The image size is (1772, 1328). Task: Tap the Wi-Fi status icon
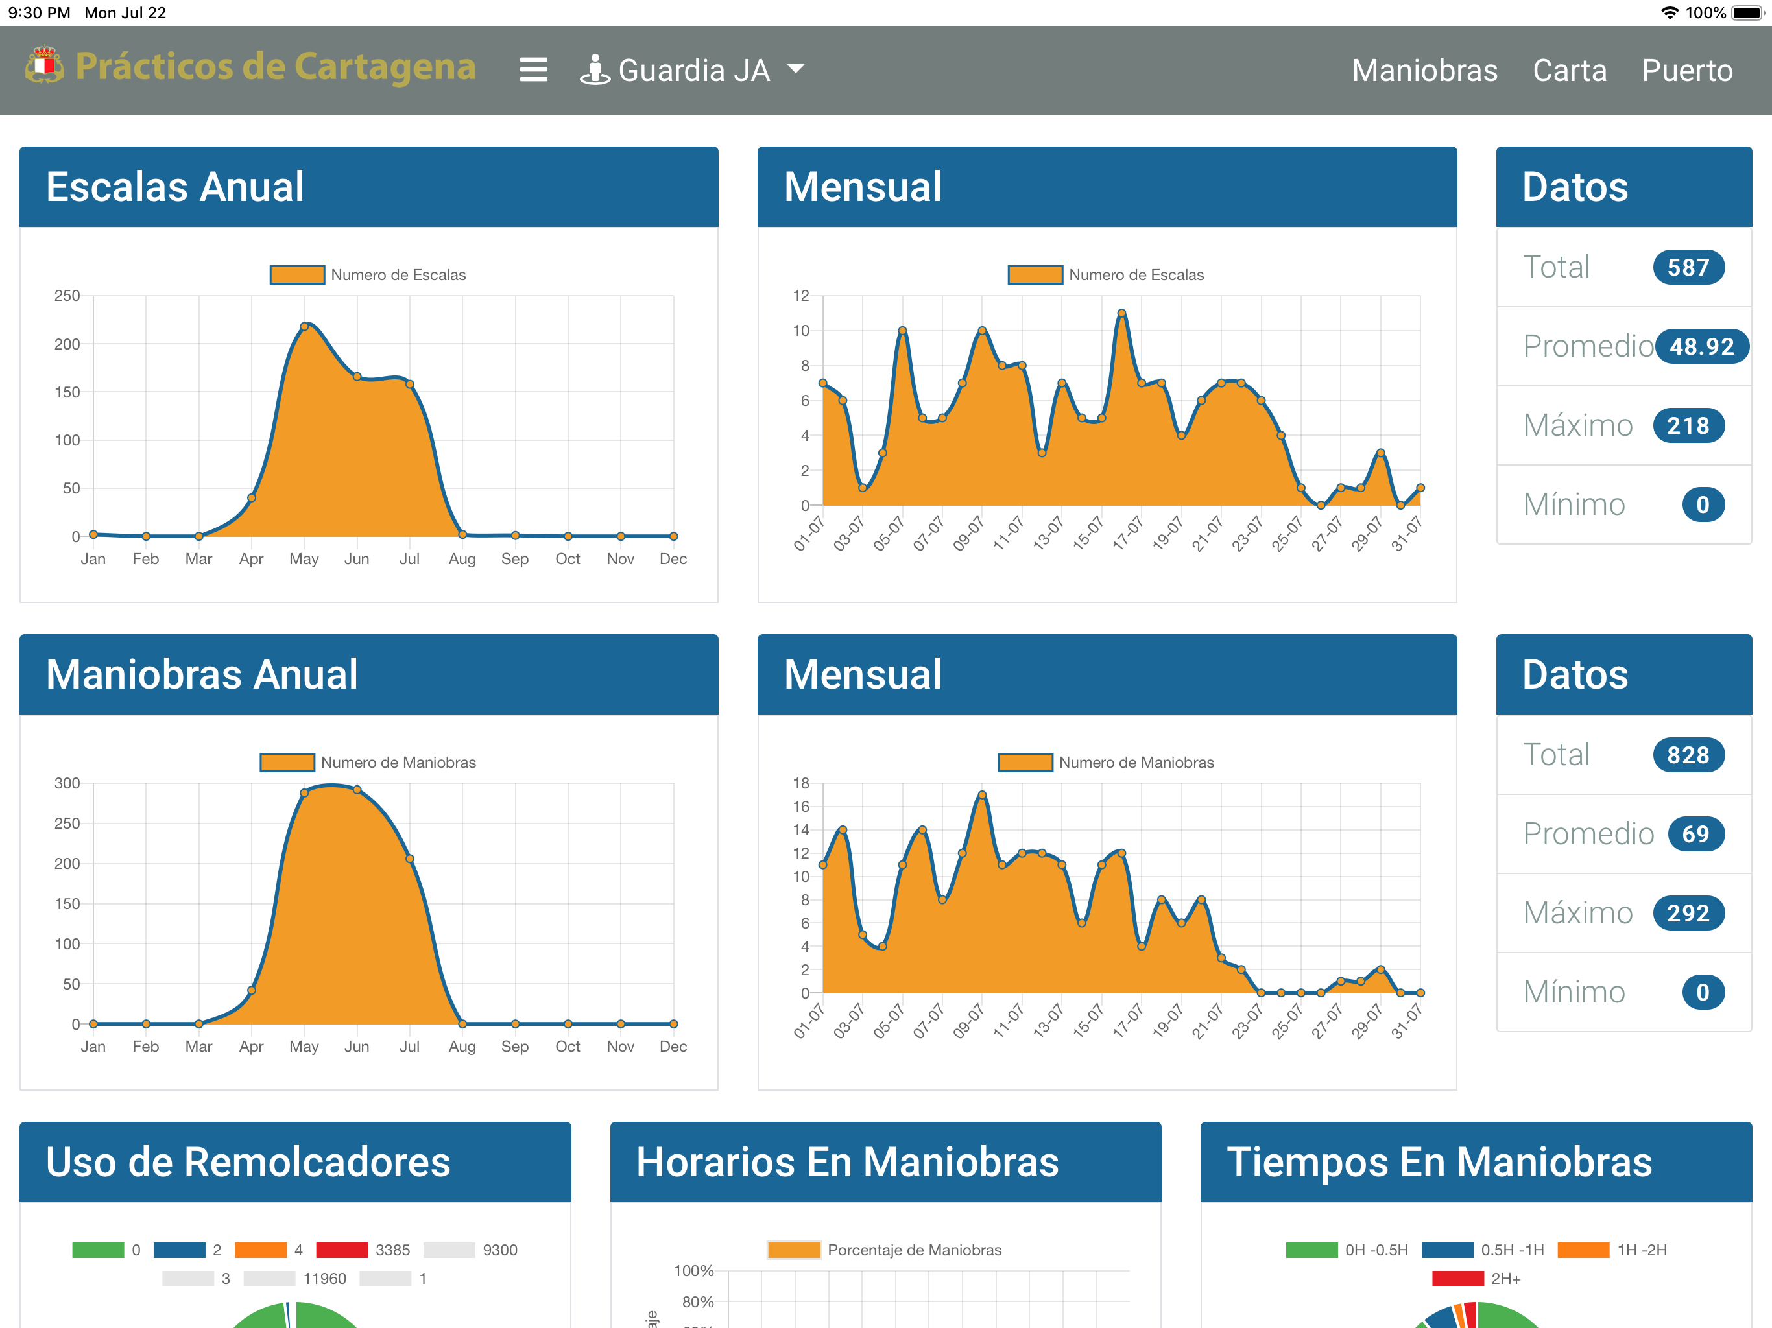[1670, 13]
